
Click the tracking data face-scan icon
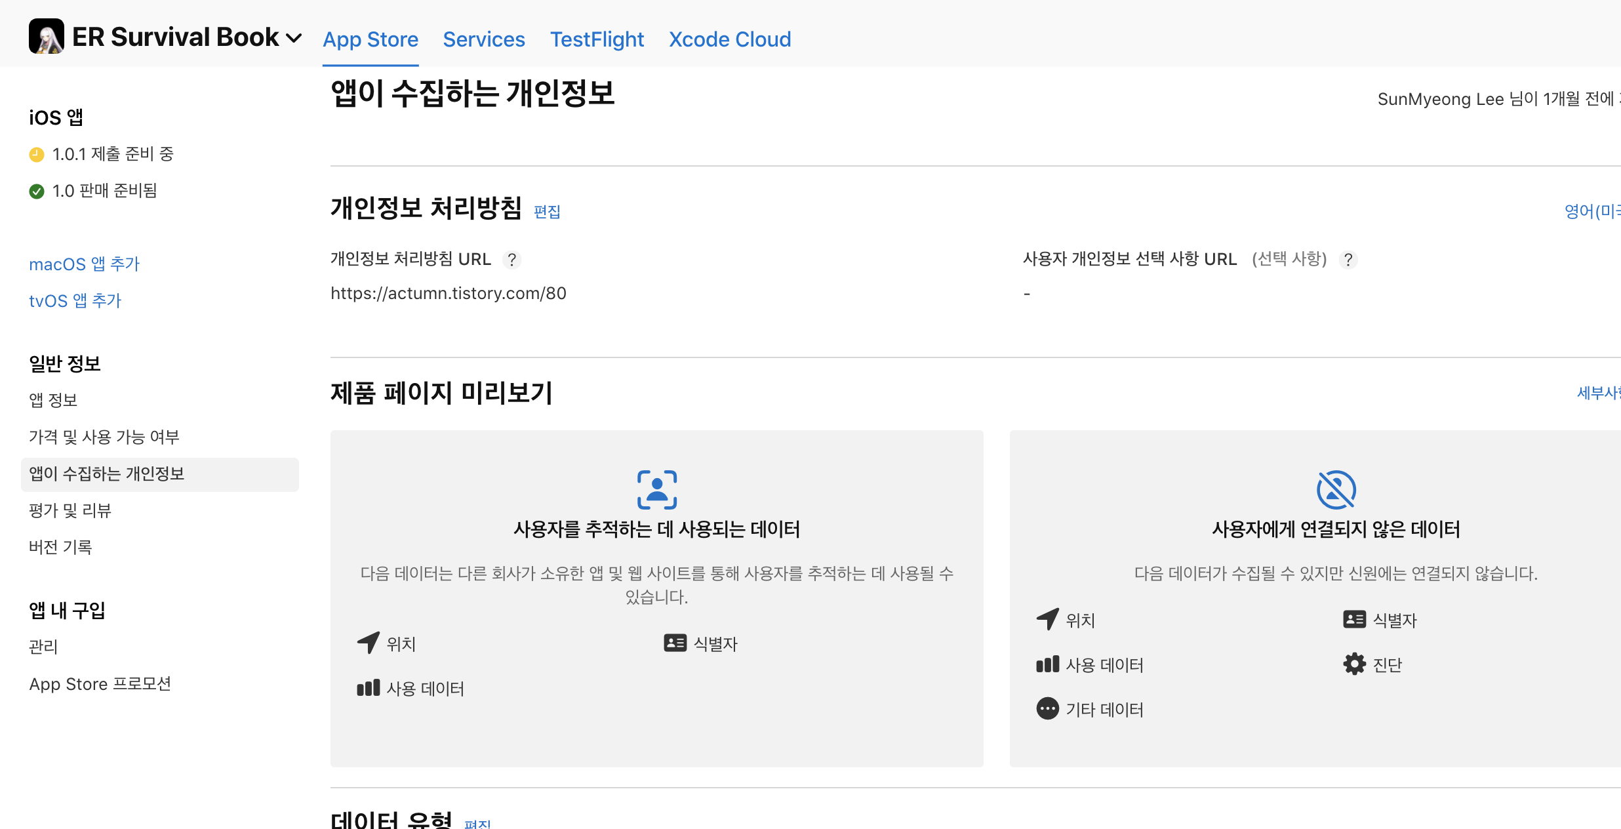coord(656,489)
